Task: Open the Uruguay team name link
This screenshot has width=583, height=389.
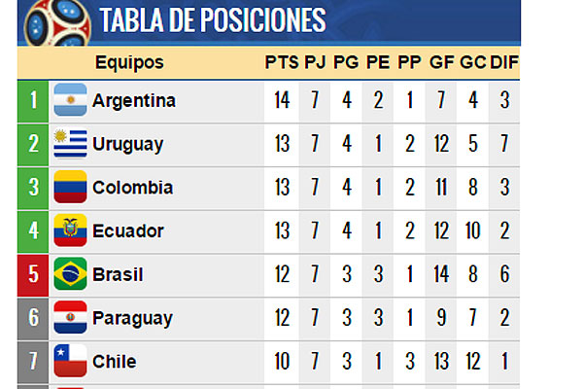Action: [128, 144]
